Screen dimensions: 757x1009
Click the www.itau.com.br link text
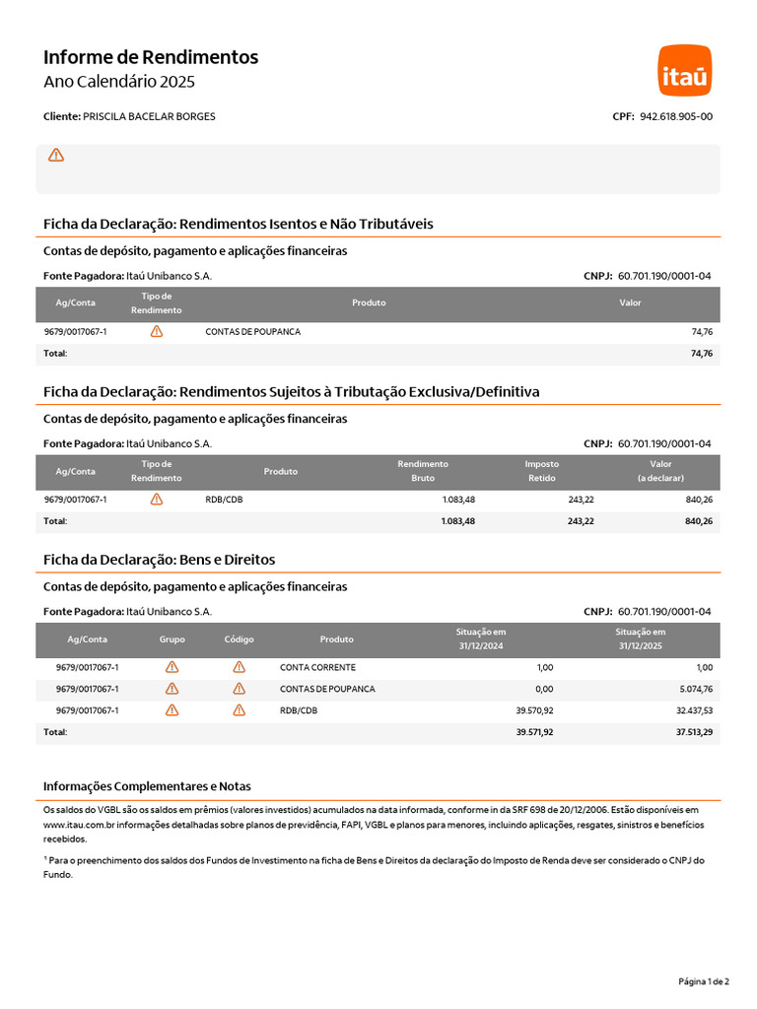[x=79, y=825]
